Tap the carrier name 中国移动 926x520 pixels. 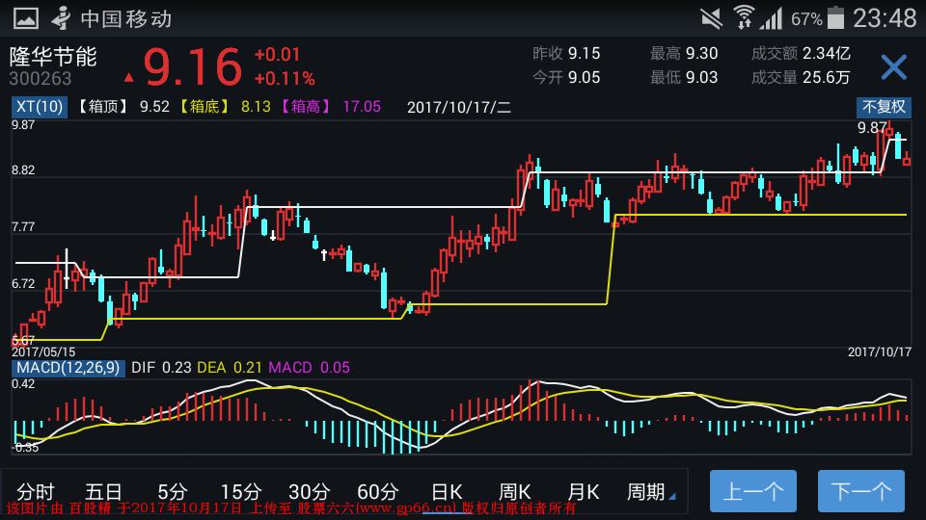[126, 19]
